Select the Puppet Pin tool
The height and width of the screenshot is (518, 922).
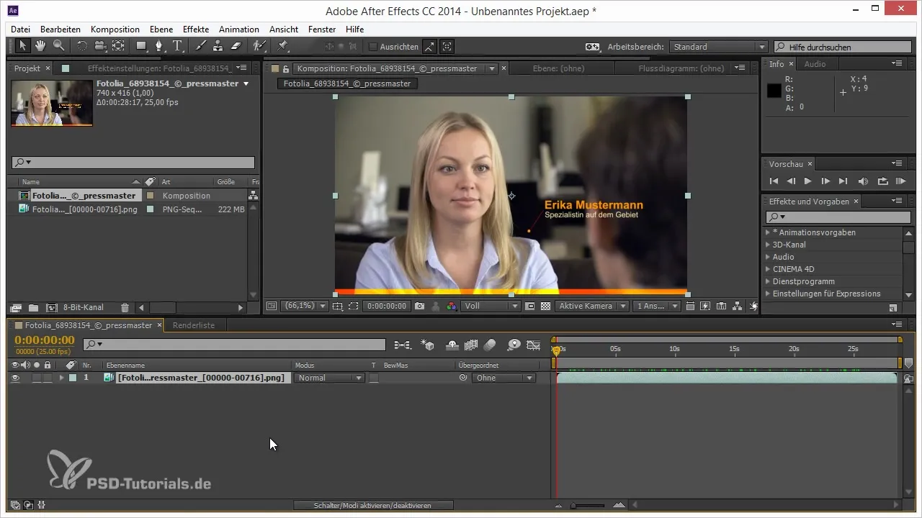pos(283,46)
